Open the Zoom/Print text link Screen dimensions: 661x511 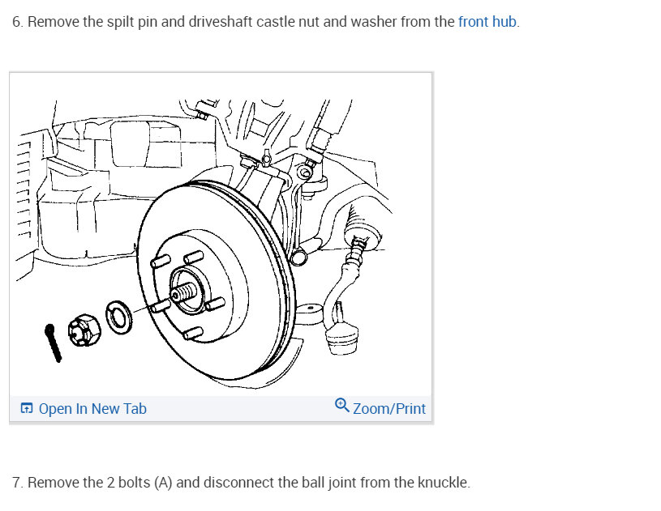point(389,409)
